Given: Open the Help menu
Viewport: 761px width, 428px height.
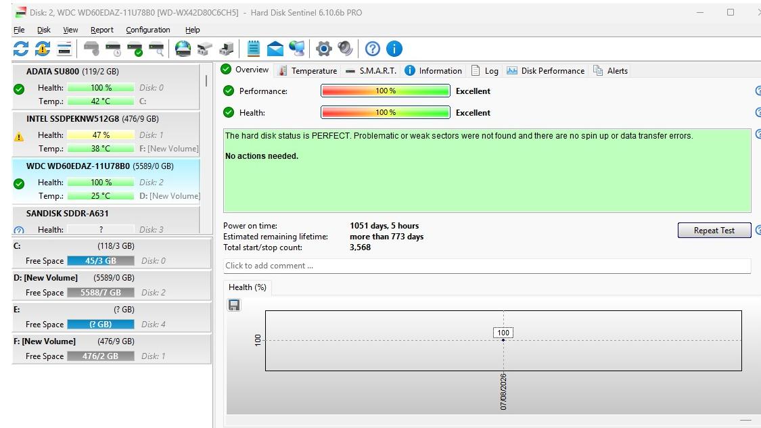Looking at the screenshot, I should click(x=193, y=30).
